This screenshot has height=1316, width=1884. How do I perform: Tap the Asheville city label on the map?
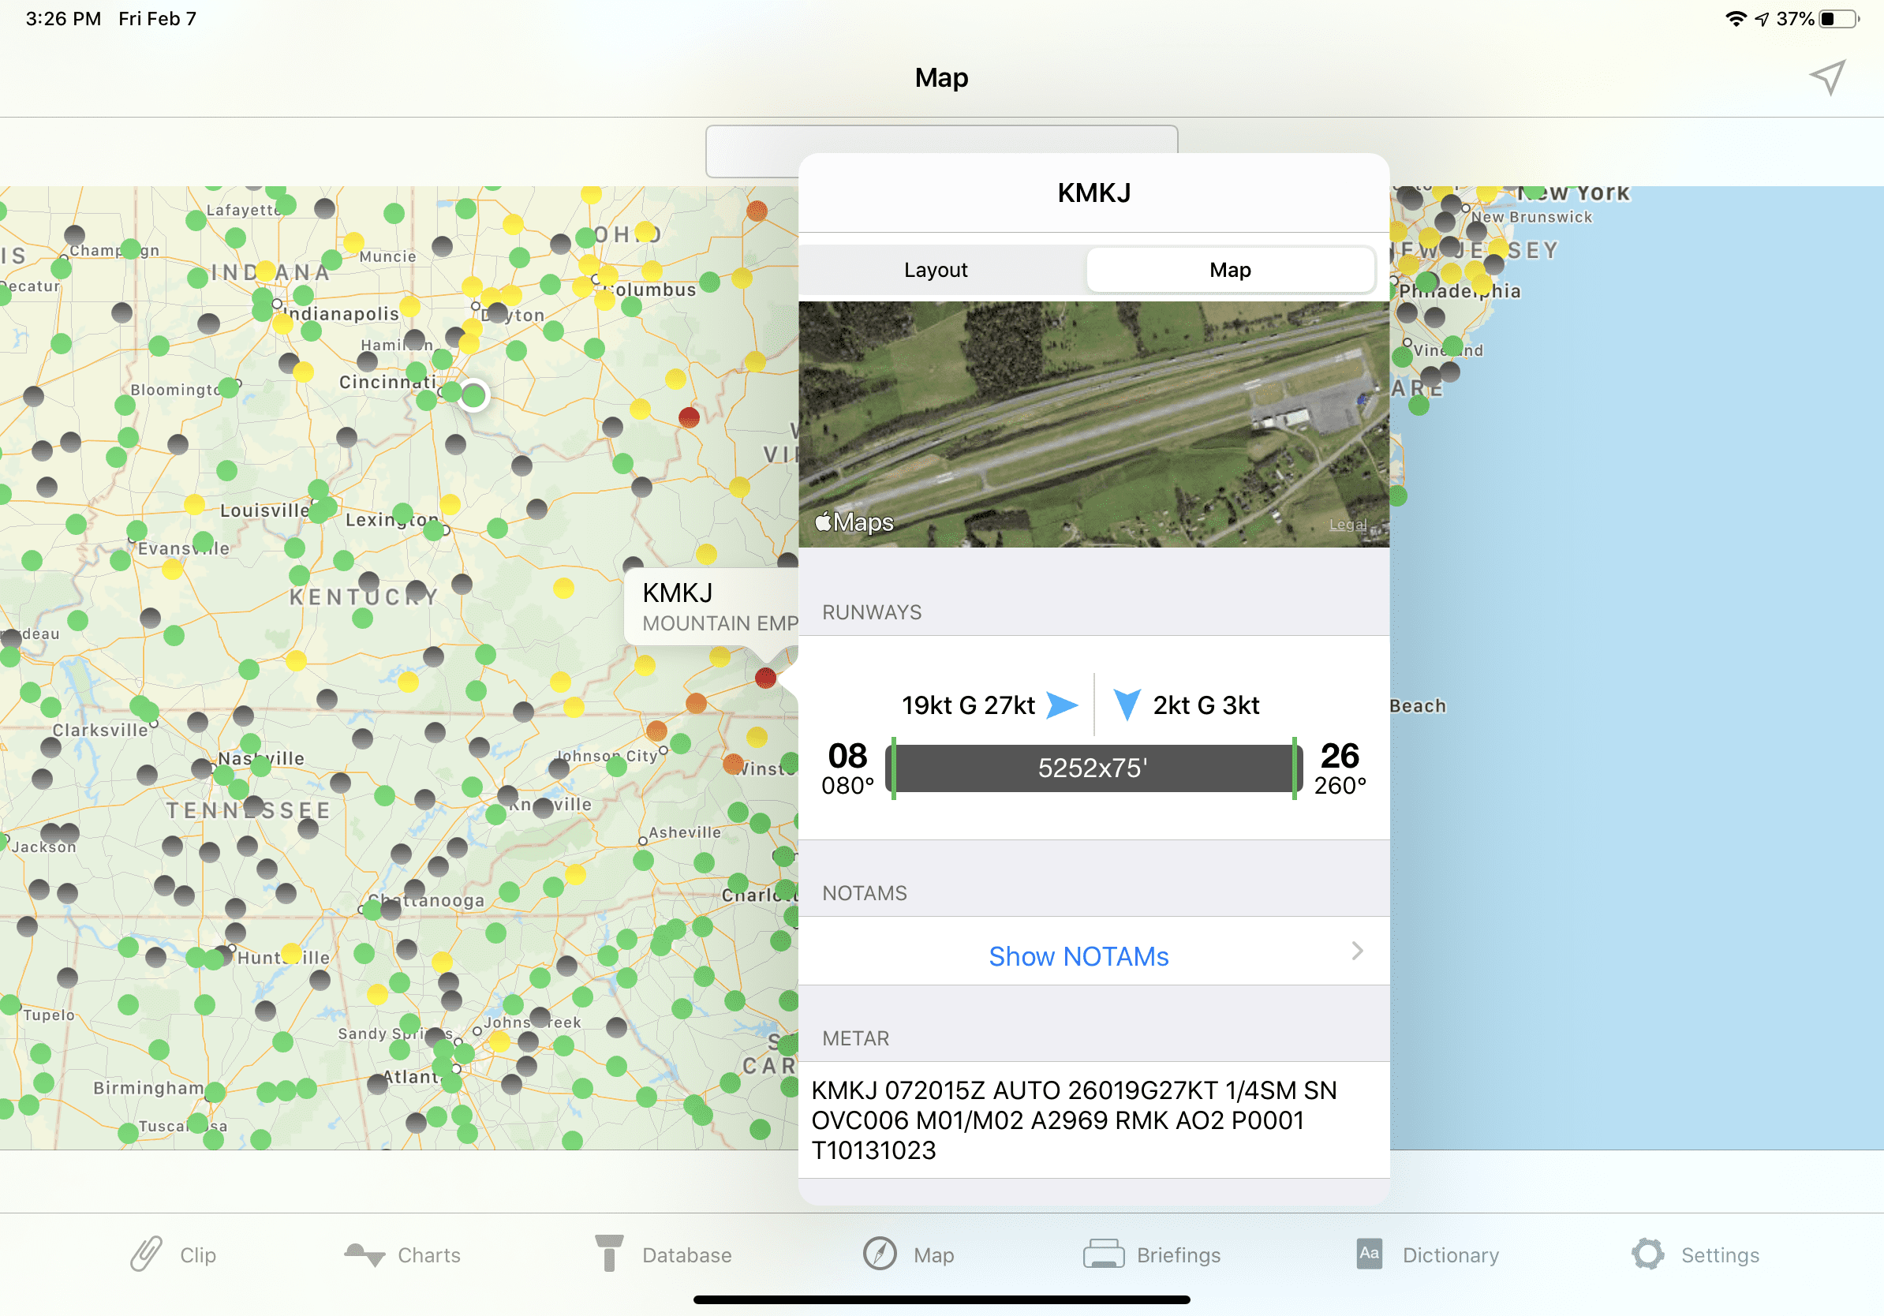(x=685, y=832)
